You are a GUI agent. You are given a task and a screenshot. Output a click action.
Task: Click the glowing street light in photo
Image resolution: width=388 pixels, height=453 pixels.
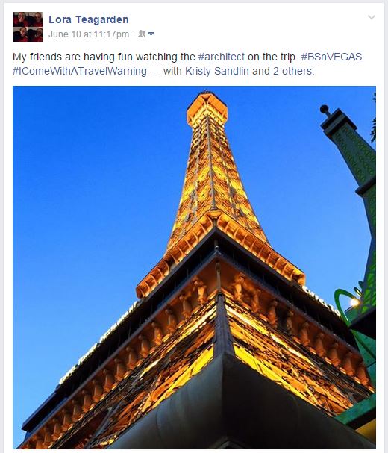[x=354, y=302]
